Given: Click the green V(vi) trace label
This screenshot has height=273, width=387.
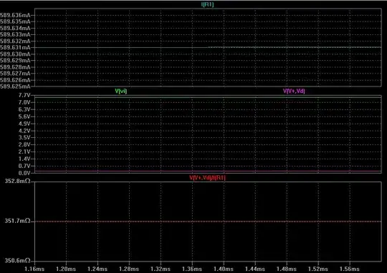Looking at the screenshot, I should 121,91.
